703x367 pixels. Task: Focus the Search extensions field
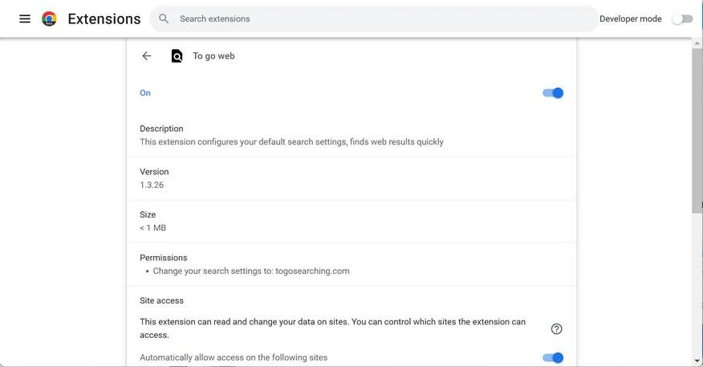(x=374, y=18)
